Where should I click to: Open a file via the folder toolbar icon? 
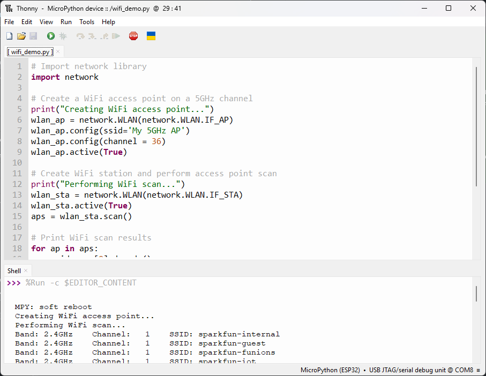pos(21,35)
